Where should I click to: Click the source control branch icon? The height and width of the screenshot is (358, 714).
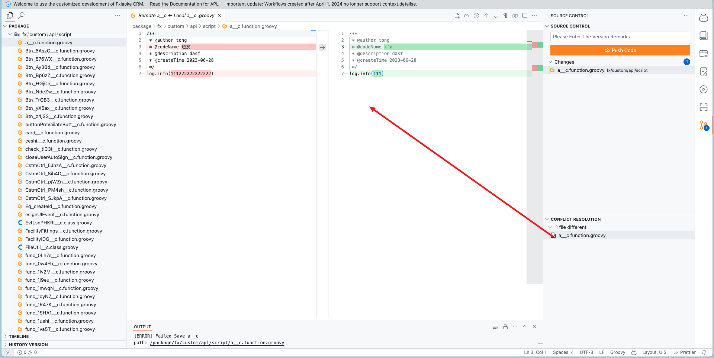703,125
